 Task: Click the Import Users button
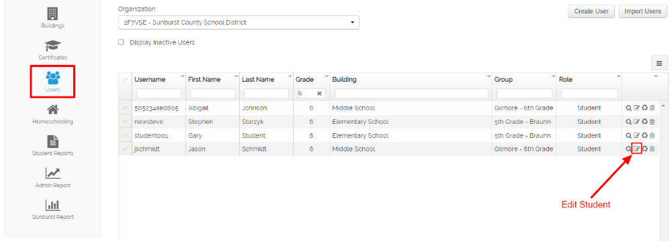click(643, 11)
